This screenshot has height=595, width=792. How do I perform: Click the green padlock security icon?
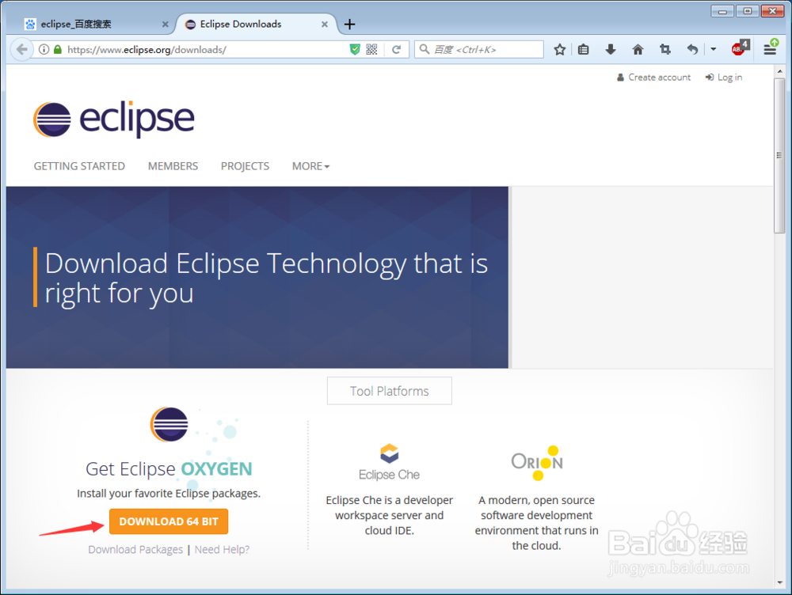tap(58, 50)
